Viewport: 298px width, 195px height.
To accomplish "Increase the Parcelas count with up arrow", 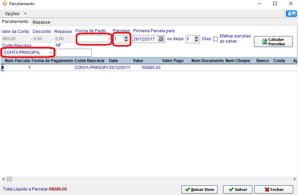I will coord(126,37).
